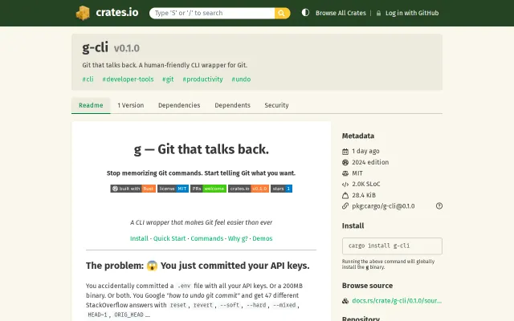Click the lock icon beside Log in

378,14
